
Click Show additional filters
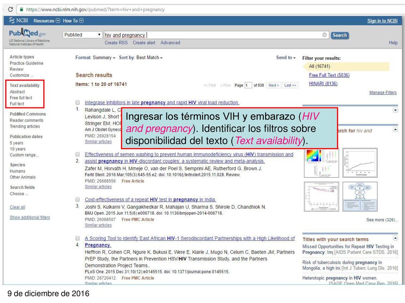click(30, 217)
